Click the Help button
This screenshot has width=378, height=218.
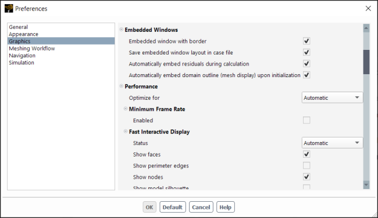[x=226, y=207]
